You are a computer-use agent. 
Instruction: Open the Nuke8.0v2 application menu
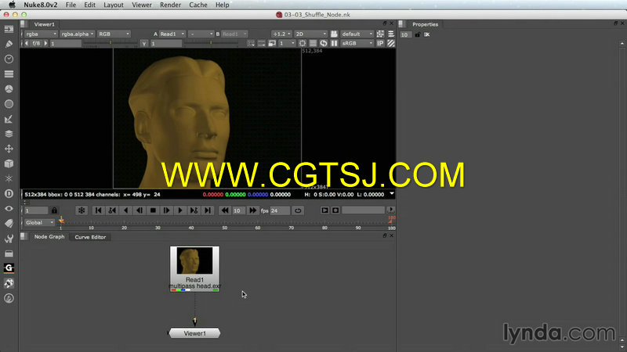click(x=41, y=5)
